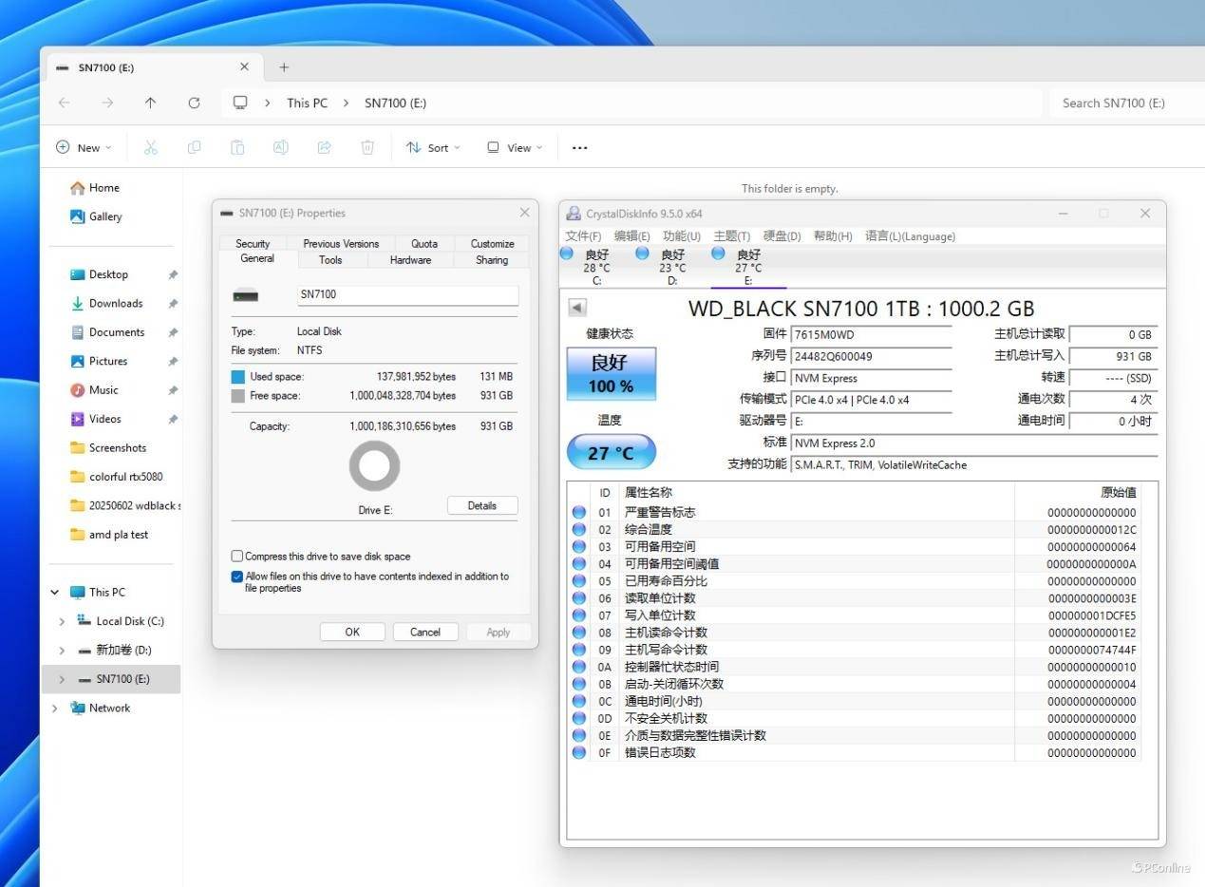Open the View dropdown in Explorer toolbar
The width and height of the screenshot is (1205, 887).
(515, 147)
